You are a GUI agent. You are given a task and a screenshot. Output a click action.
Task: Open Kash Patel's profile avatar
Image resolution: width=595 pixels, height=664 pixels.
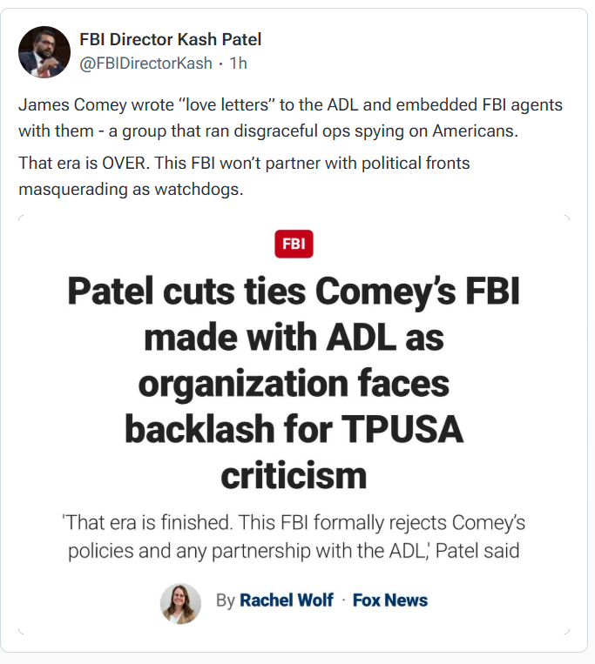tap(44, 52)
